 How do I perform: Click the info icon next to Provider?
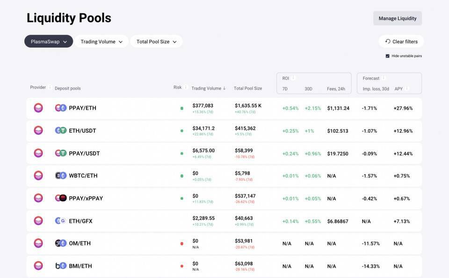pos(50,87)
